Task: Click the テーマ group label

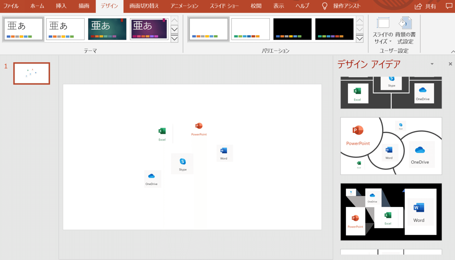Action: pos(90,51)
